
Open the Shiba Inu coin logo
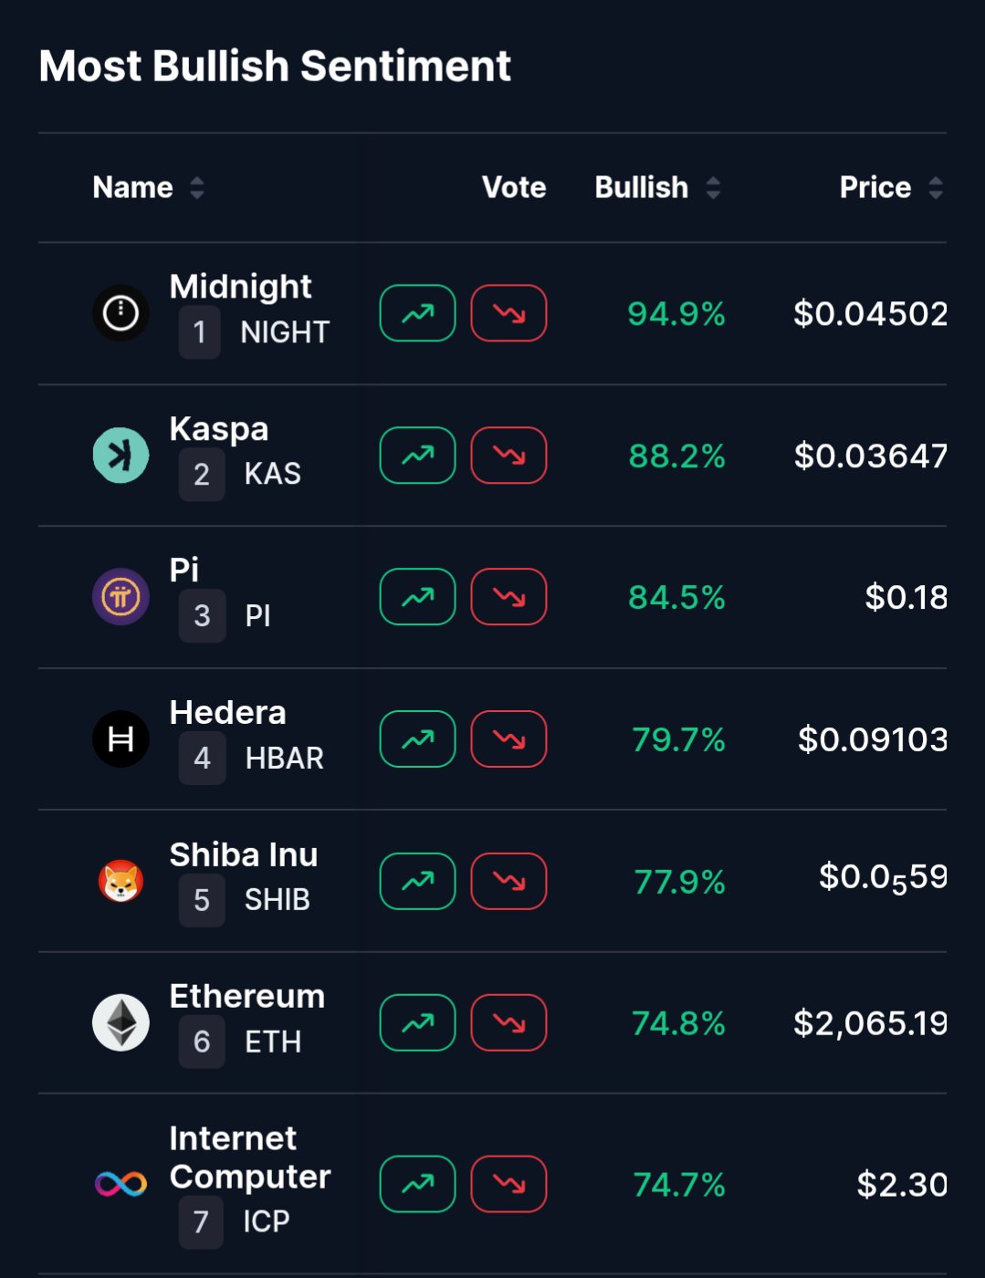[121, 881]
